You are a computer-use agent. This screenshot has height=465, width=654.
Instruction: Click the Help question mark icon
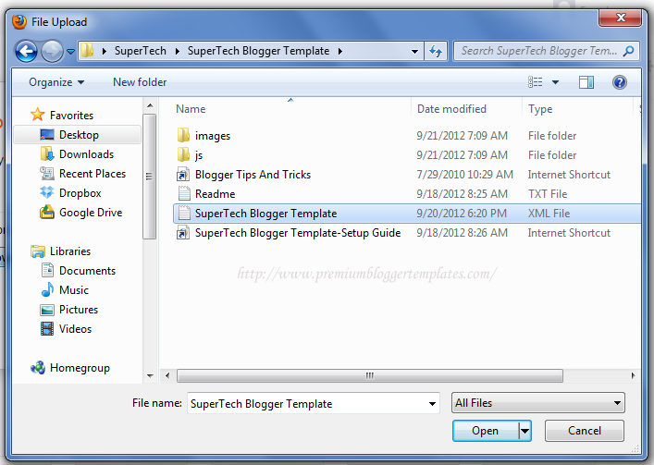[x=620, y=82]
